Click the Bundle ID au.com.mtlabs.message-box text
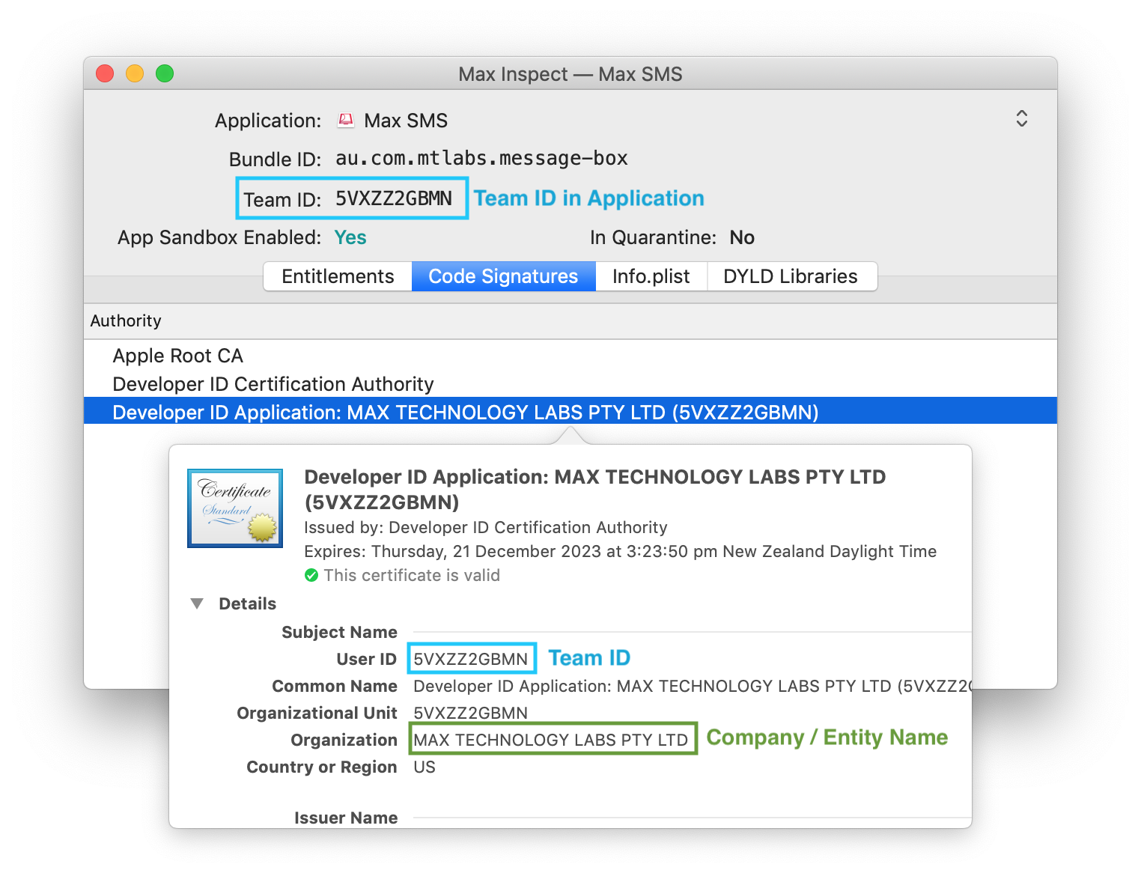1141x888 pixels. tap(481, 159)
